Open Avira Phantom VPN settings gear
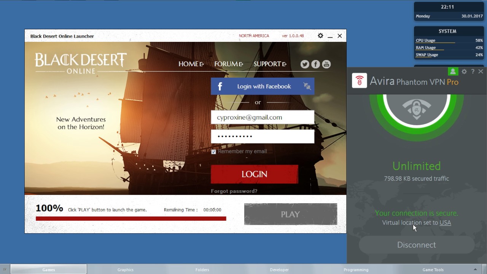The height and width of the screenshot is (274, 487). pos(464,72)
